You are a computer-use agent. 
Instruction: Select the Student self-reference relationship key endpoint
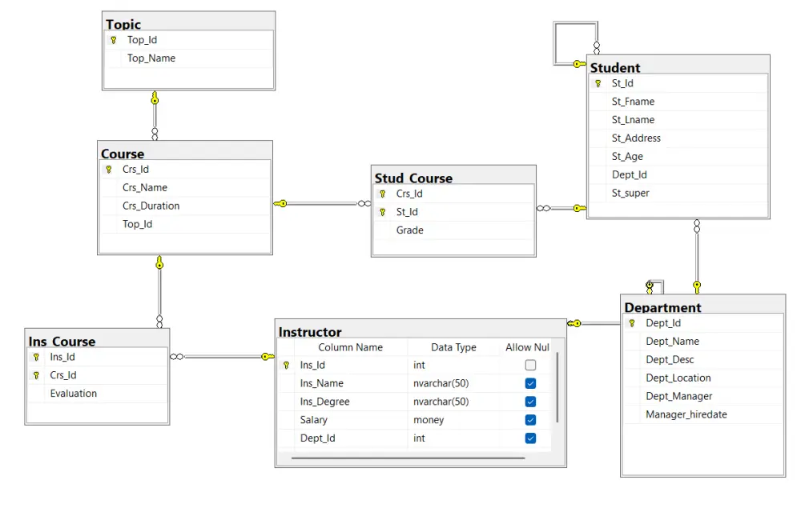click(x=579, y=64)
